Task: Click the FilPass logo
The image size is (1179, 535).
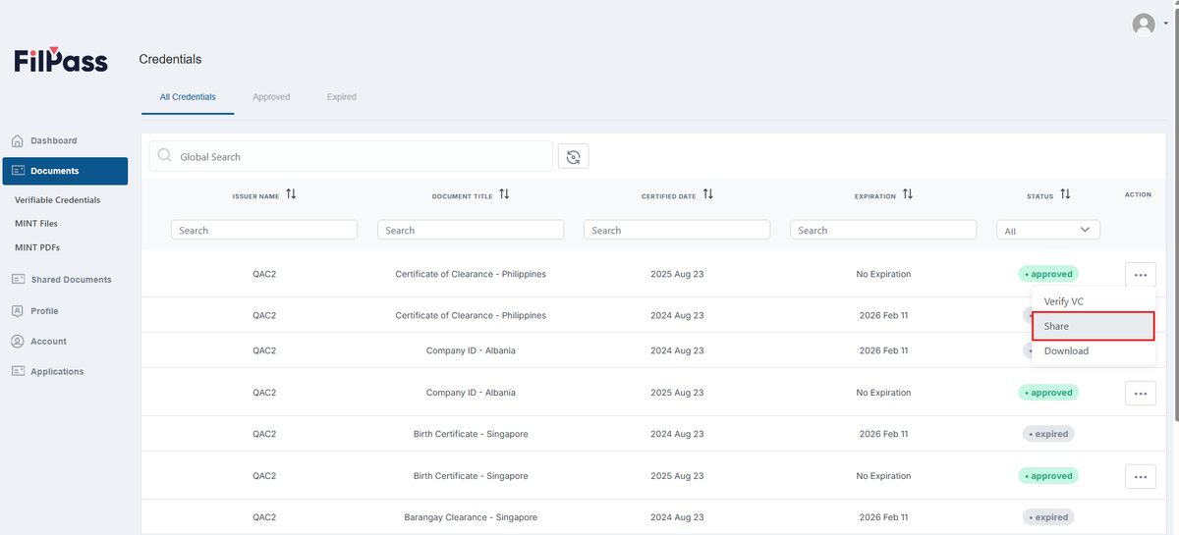Action: 61,59
